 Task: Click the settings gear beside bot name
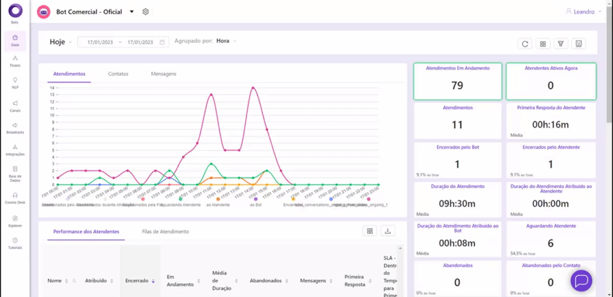(145, 12)
